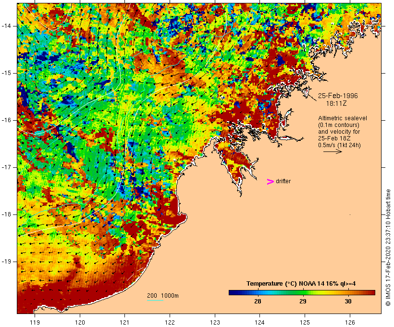394x327 pixels.
Task: Click the 'Altimetric sealevel' caption text
Action: click(x=343, y=118)
